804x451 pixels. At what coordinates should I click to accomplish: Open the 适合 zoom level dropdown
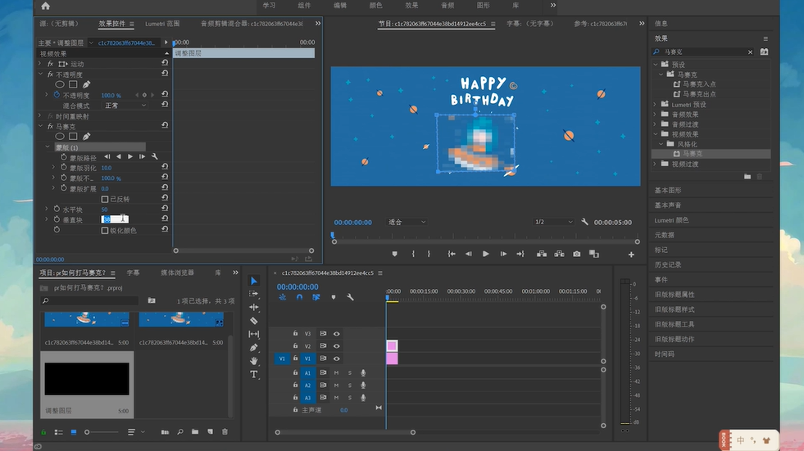[x=407, y=222]
